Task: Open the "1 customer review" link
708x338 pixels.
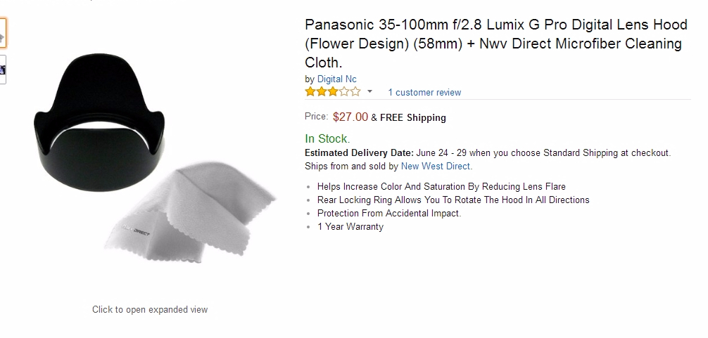Action: (424, 92)
